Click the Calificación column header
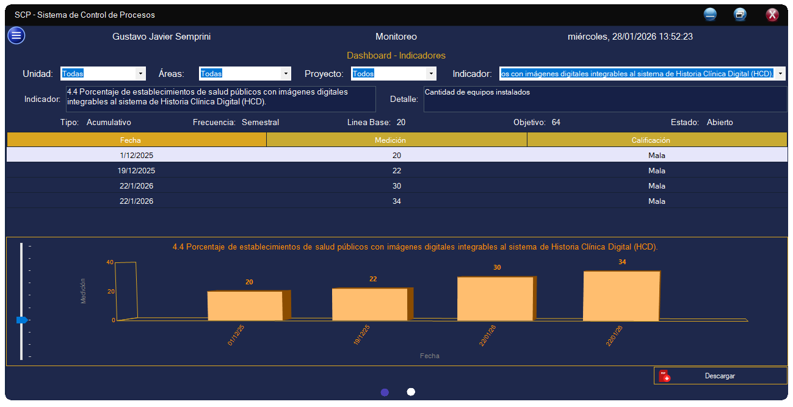This screenshot has height=407, width=793. (657, 140)
